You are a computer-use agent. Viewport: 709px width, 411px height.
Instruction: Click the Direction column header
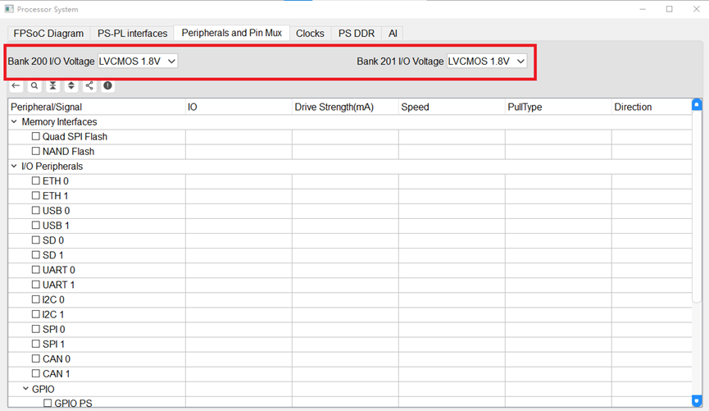(652, 107)
